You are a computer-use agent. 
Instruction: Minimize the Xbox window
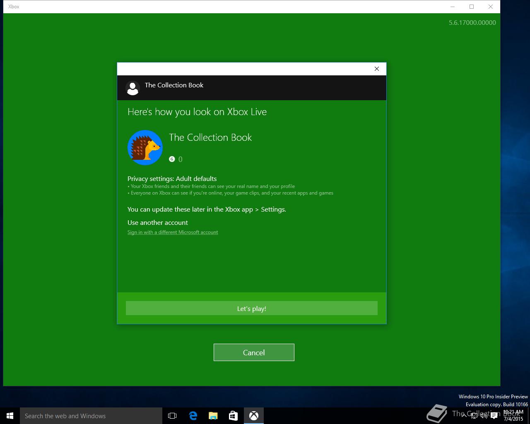[x=453, y=7]
